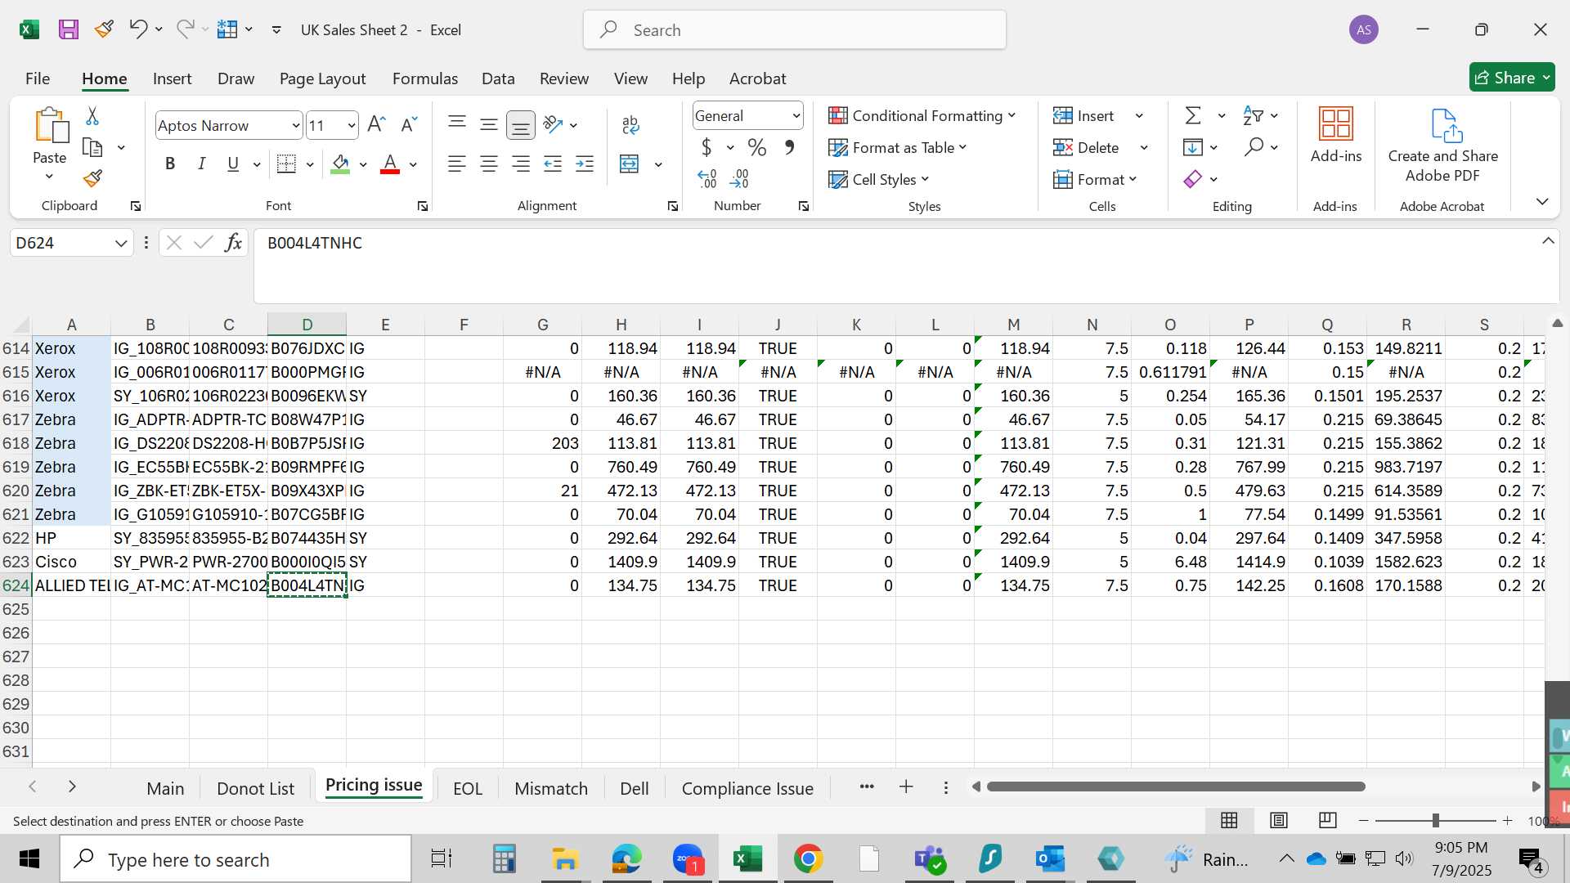Apply the red Font Color swatch
The height and width of the screenshot is (883, 1570).
click(x=391, y=164)
